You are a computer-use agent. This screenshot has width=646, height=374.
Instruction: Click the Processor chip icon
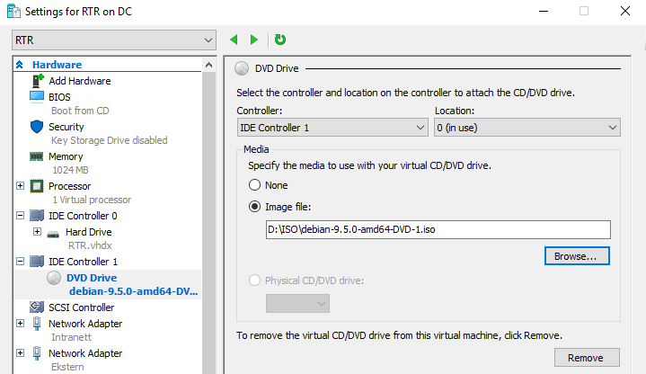[x=37, y=186]
